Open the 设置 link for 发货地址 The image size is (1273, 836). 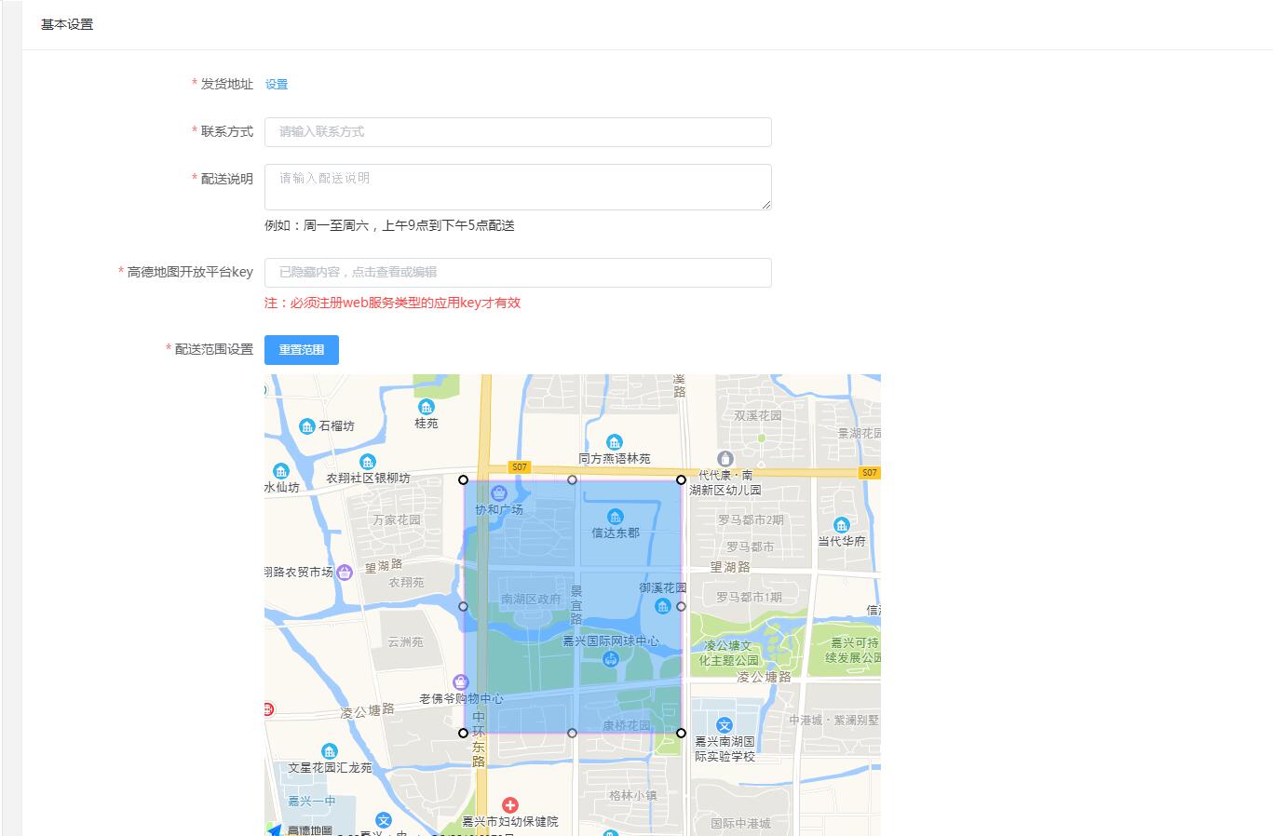coord(277,84)
